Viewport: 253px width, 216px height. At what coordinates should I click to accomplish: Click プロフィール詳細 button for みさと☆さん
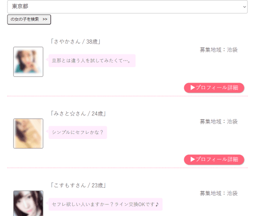click(x=214, y=160)
